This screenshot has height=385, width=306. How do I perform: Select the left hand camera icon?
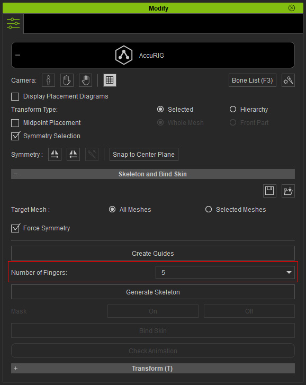tap(67, 80)
